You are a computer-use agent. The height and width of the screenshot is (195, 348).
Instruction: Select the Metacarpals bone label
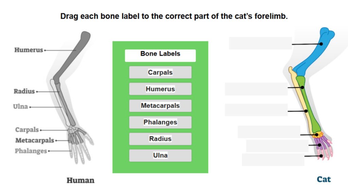pos(160,106)
